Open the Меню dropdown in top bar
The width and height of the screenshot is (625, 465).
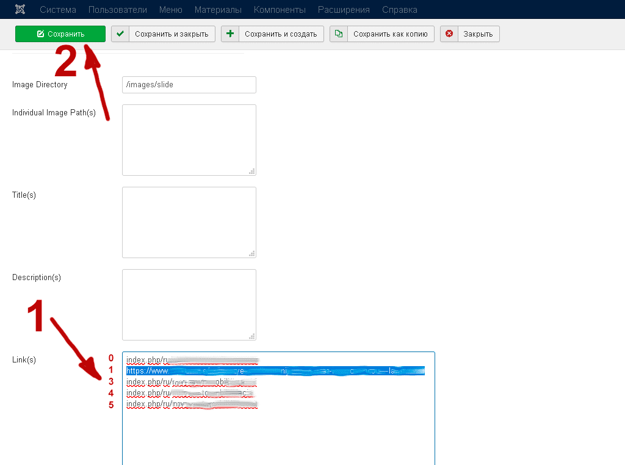coord(170,10)
